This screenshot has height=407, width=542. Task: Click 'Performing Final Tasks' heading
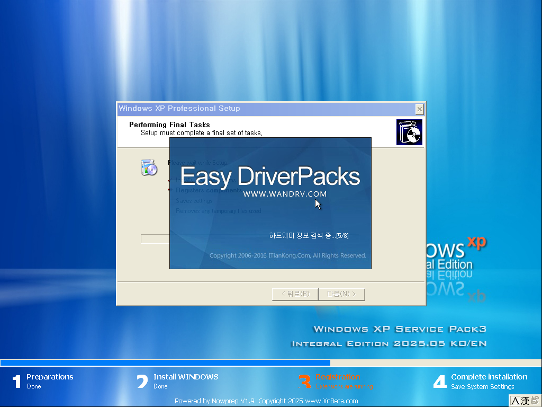[x=169, y=125]
